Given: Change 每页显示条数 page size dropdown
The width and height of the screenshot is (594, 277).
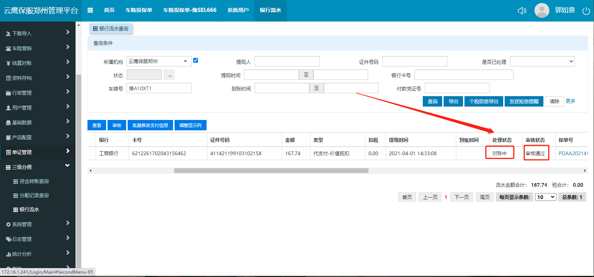Looking at the screenshot, I should [x=546, y=197].
